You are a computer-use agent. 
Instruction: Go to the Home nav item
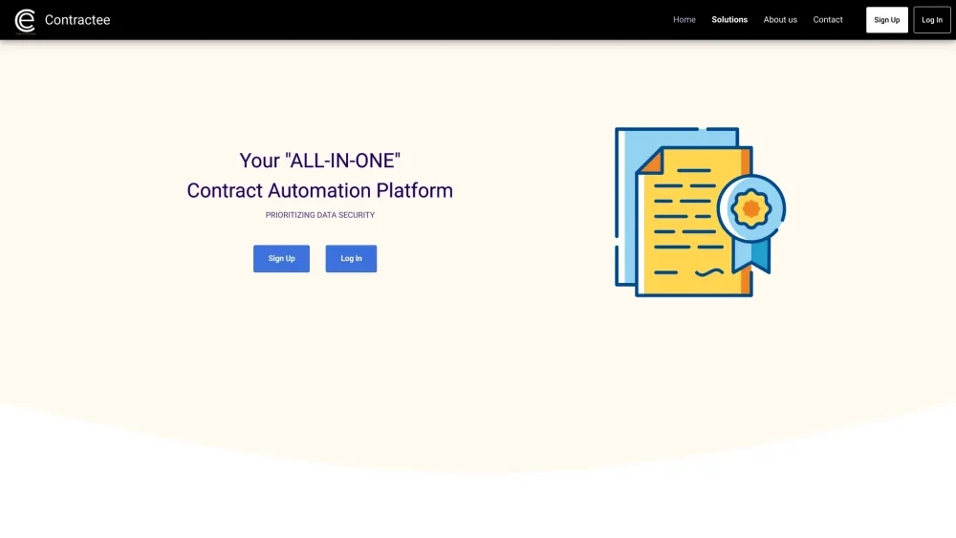coord(684,20)
